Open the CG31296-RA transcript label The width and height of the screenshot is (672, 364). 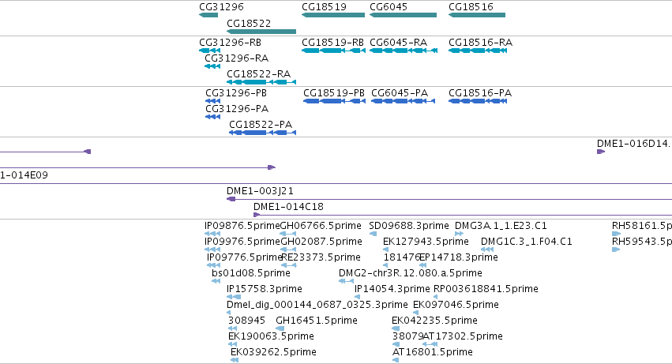pos(237,58)
